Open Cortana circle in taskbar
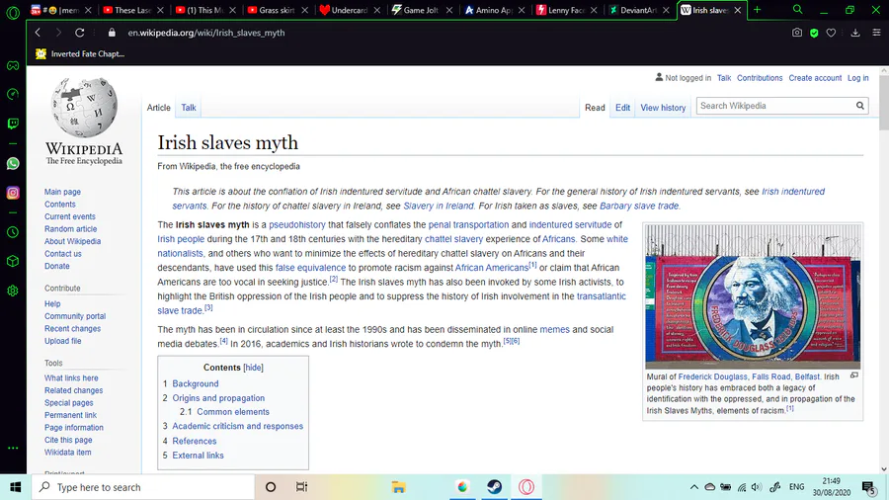 [271, 487]
